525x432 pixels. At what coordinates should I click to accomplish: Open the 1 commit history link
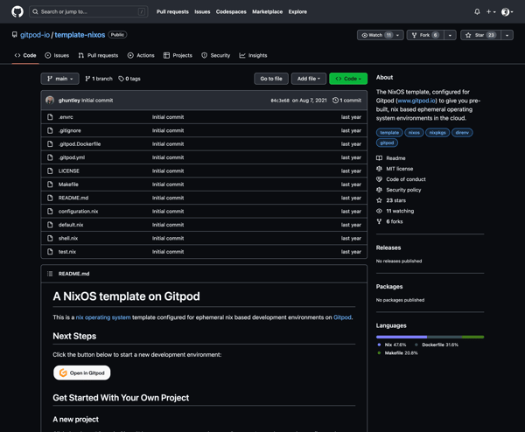tap(346, 101)
